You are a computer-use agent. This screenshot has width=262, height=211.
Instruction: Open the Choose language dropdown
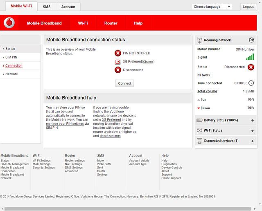tap(212, 7)
